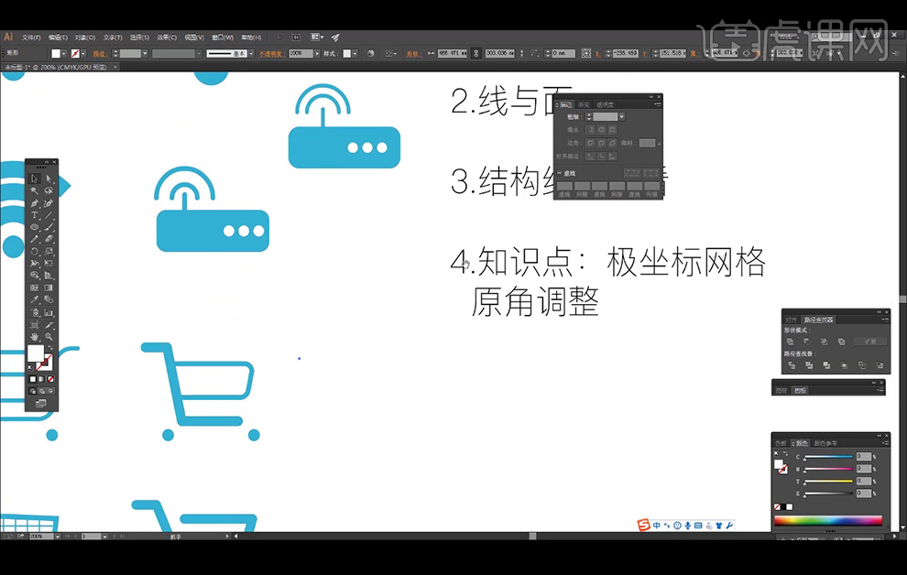Select the Selection tool in the toolbox
907x575 pixels.
point(35,179)
